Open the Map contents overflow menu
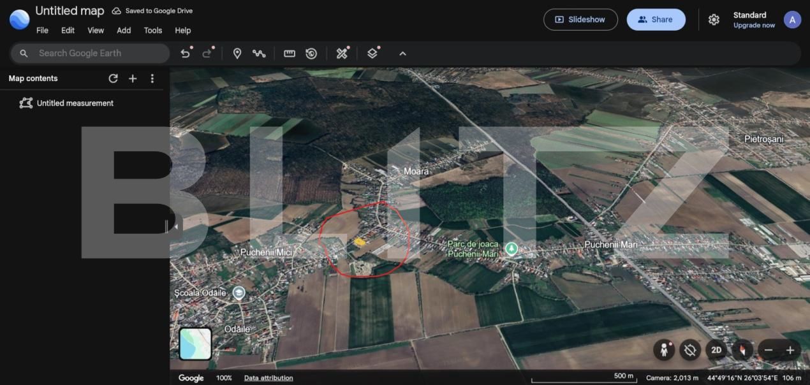810x385 pixels. coord(152,78)
